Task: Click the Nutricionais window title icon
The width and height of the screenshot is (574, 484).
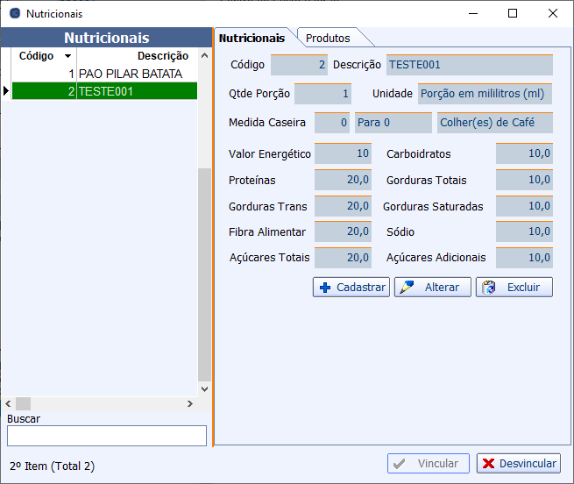Action: [14, 13]
